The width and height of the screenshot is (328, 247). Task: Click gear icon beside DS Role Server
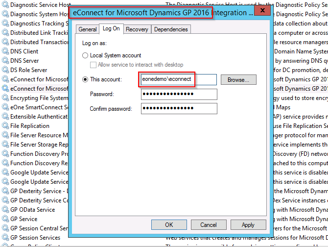click(x=5, y=70)
